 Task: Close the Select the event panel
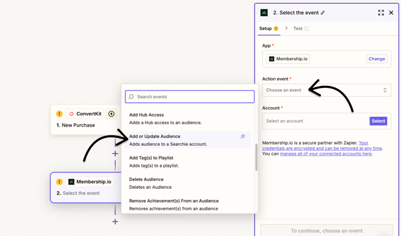click(x=391, y=13)
